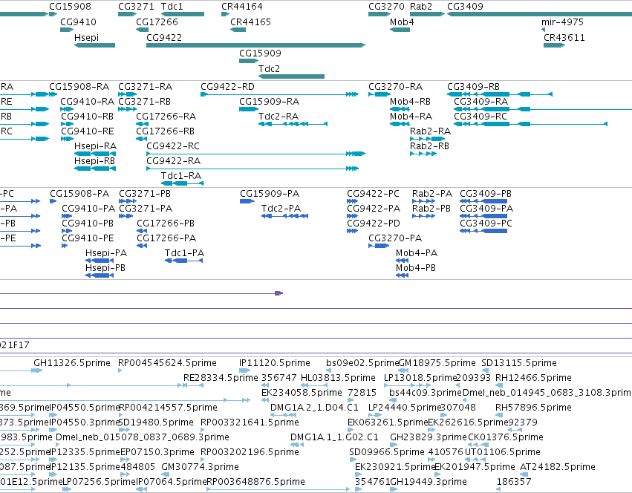Select protein CG9422-PD label

374,223
